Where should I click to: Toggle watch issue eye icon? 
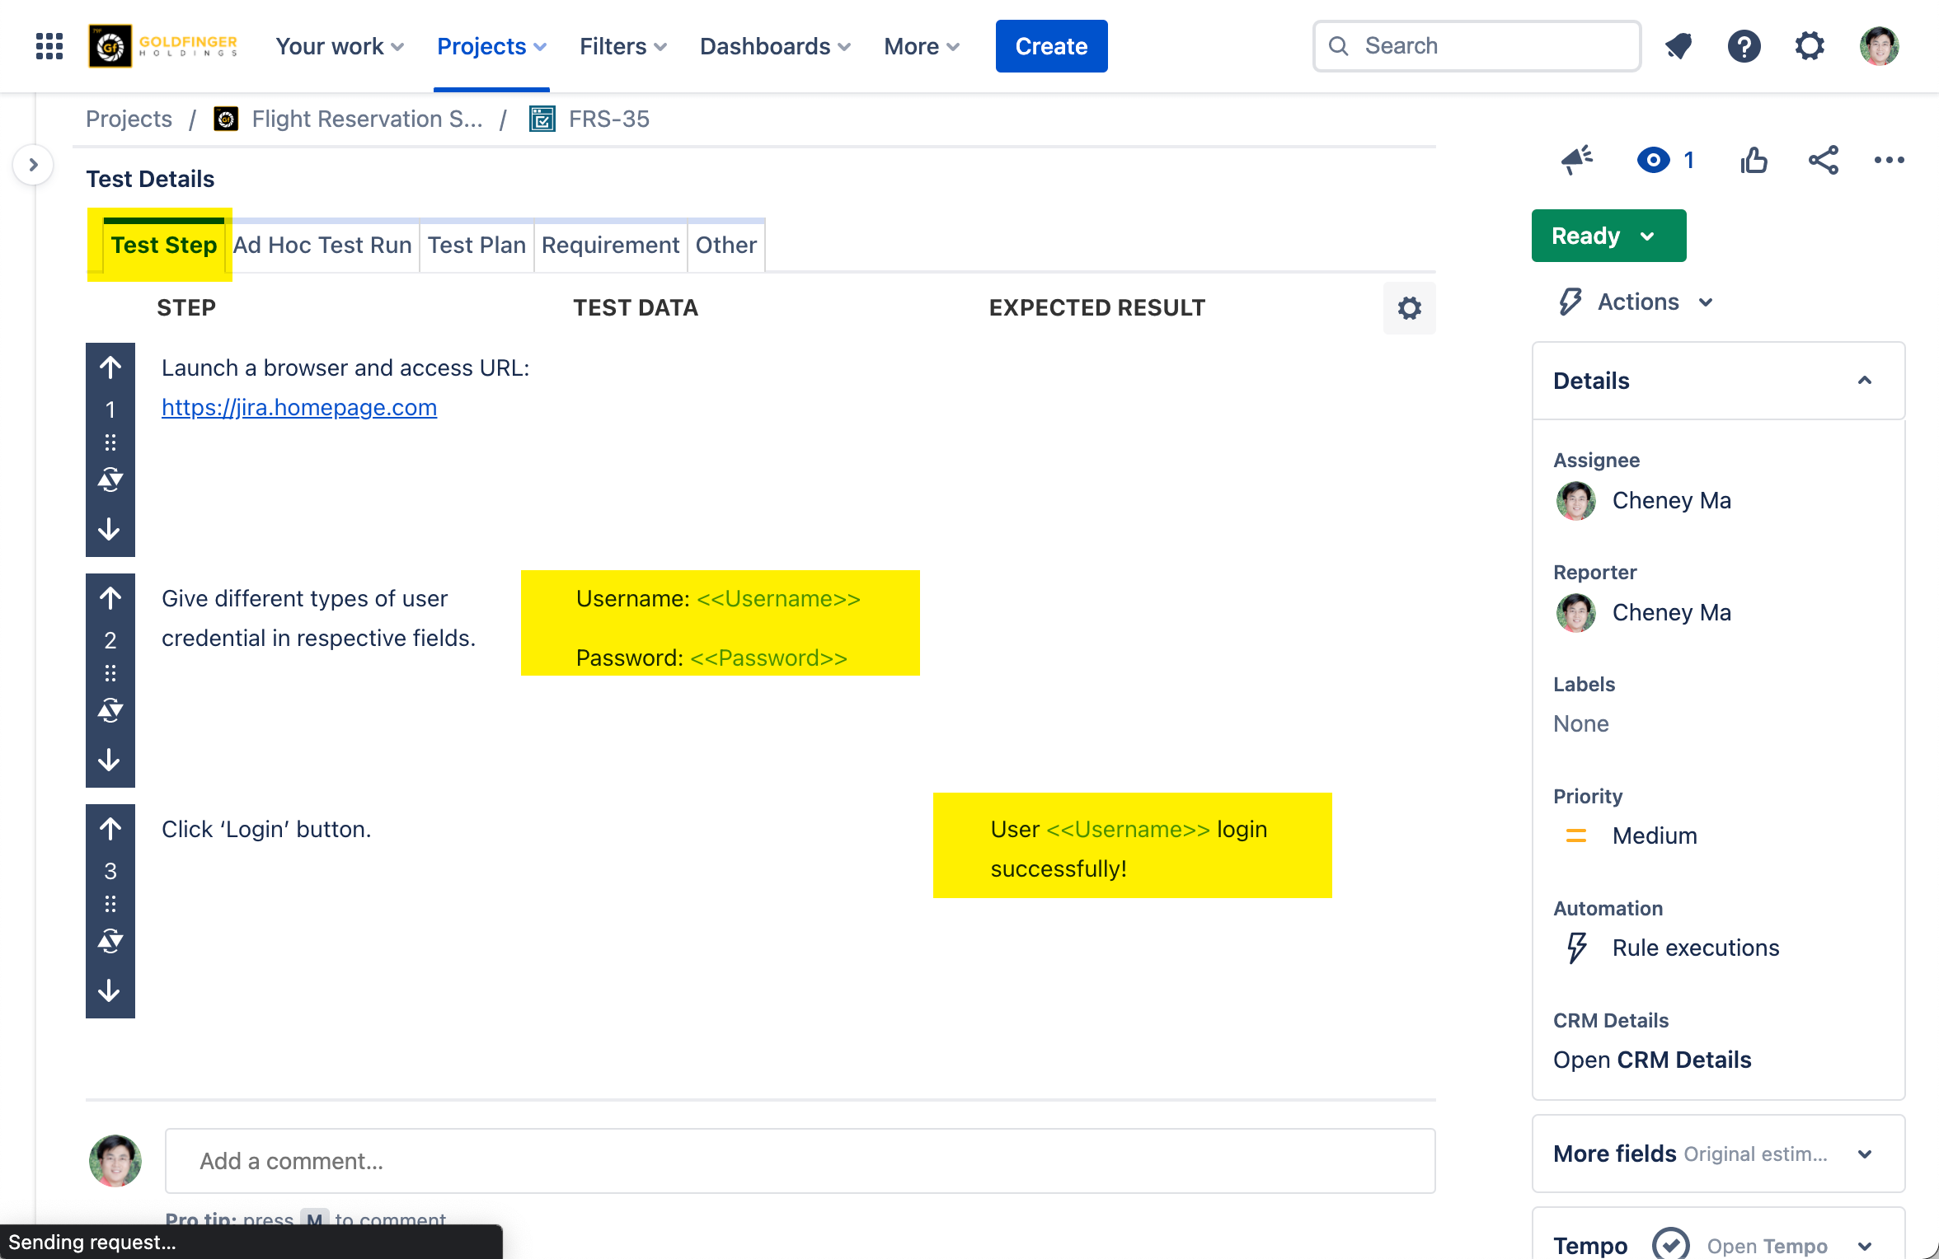coord(1653,160)
